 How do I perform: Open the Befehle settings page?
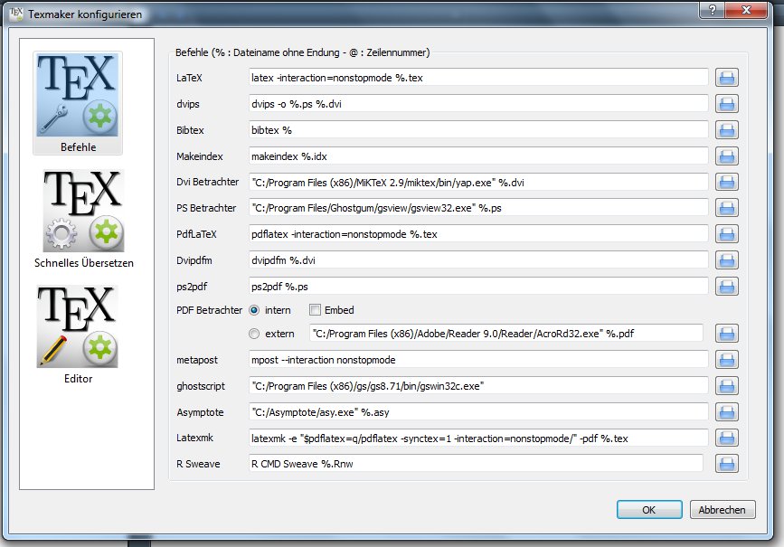78,103
